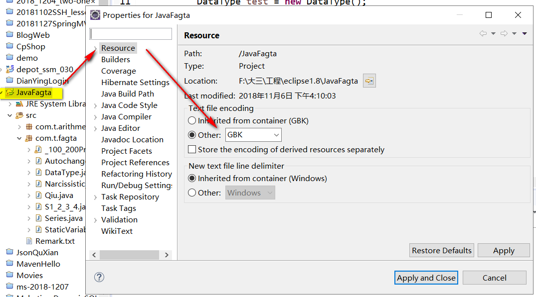Click the BlogWeb folder icon
536x297 pixels.
pos(10,35)
